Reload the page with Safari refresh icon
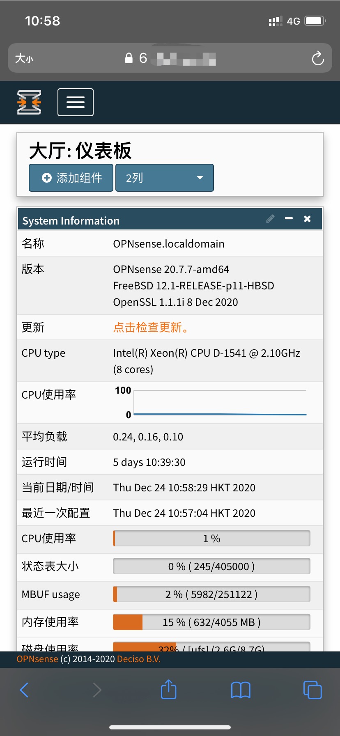This screenshot has height=736, width=340. [318, 58]
